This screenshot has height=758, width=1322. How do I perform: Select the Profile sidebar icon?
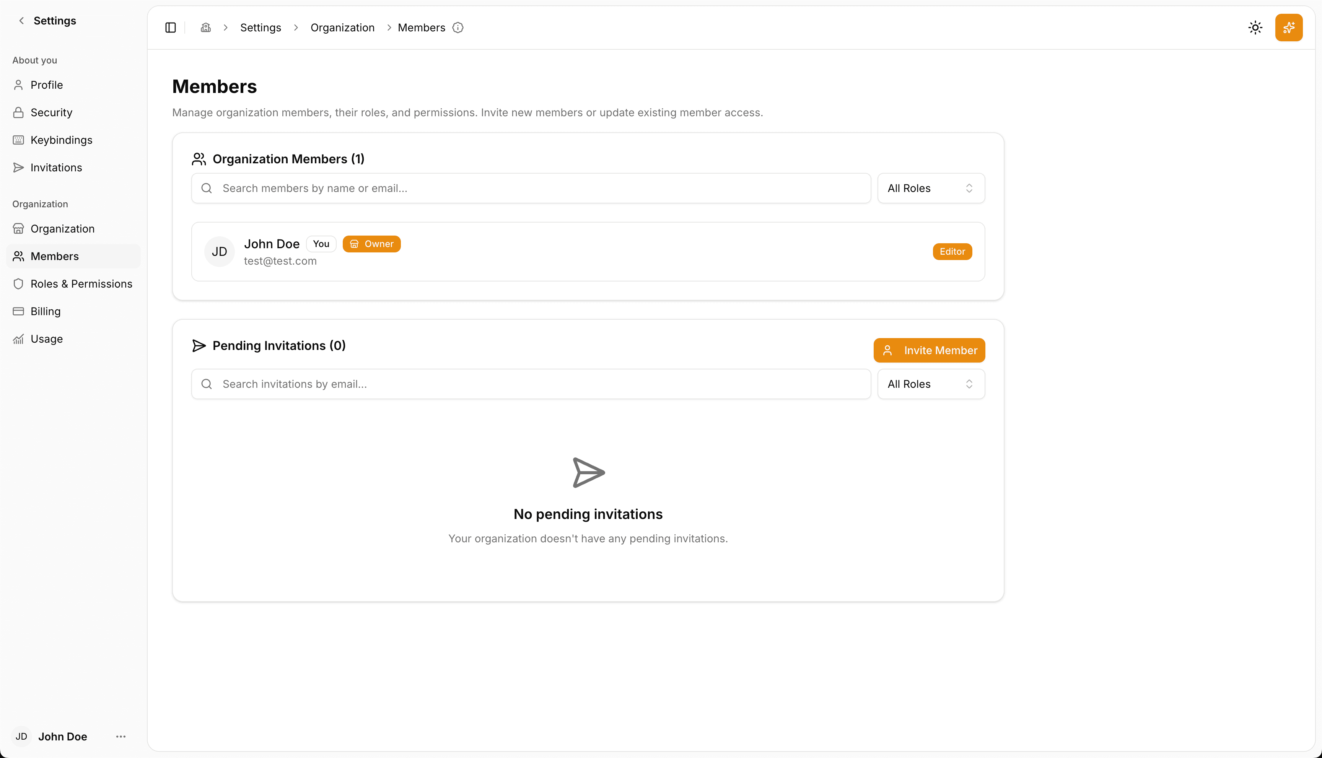point(19,85)
